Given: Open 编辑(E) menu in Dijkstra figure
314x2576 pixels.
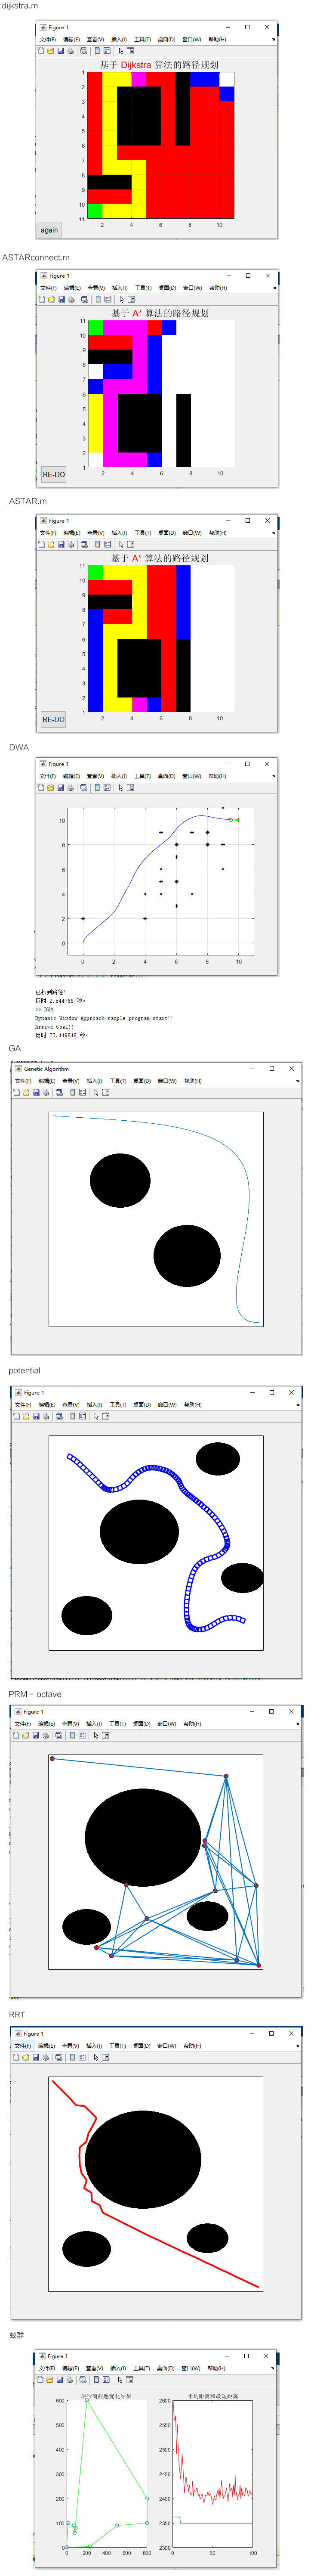Looking at the screenshot, I should [x=71, y=39].
